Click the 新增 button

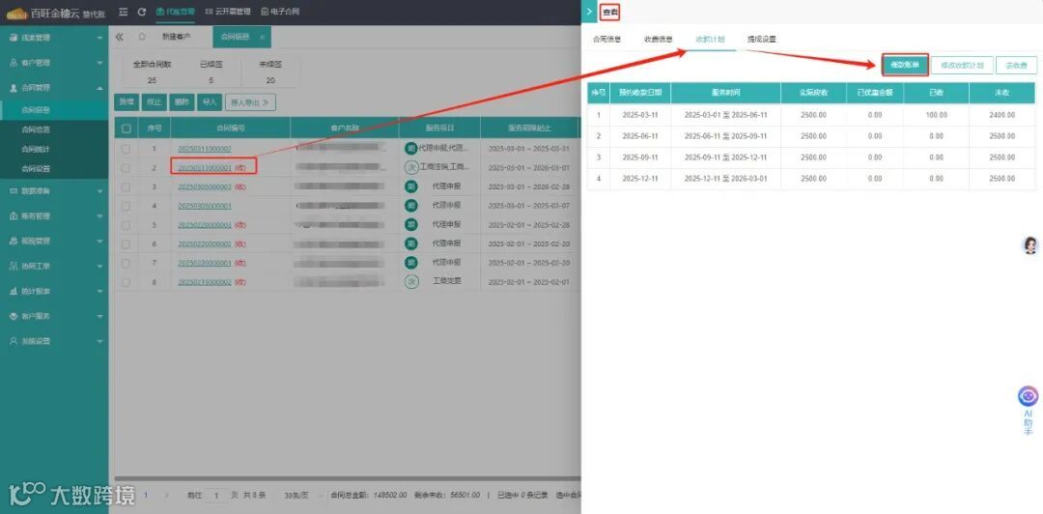pyautogui.click(x=127, y=101)
